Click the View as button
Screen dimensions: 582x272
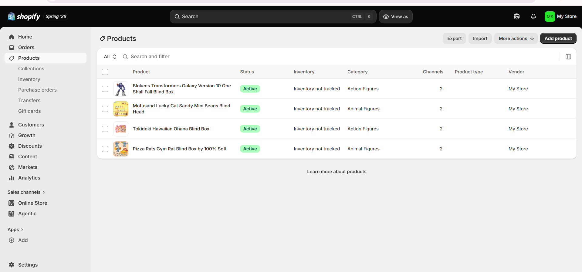coord(396,17)
